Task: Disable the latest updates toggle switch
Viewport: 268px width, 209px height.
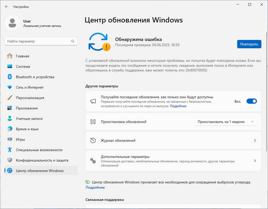Action: pyautogui.click(x=251, y=101)
